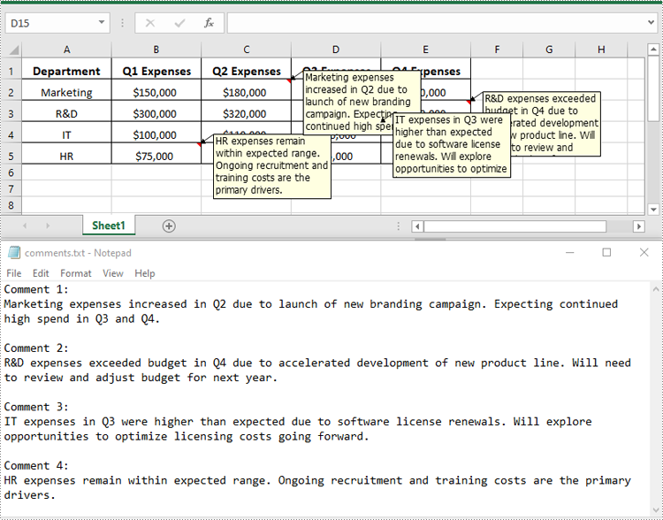Viewport: 663px width, 520px height.
Task: Open the Format menu in Notepad
Action: pos(76,273)
